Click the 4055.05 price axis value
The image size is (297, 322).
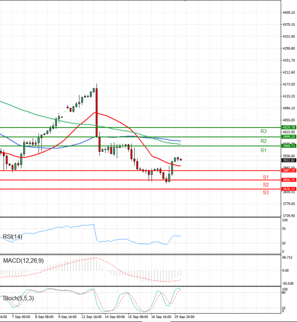[289, 120]
